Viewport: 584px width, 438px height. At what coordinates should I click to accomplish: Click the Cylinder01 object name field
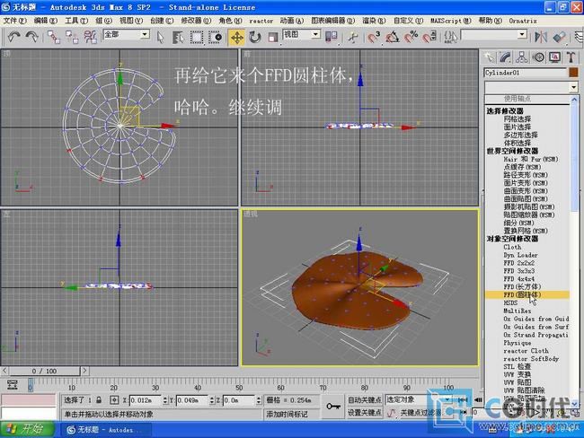tap(526, 73)
